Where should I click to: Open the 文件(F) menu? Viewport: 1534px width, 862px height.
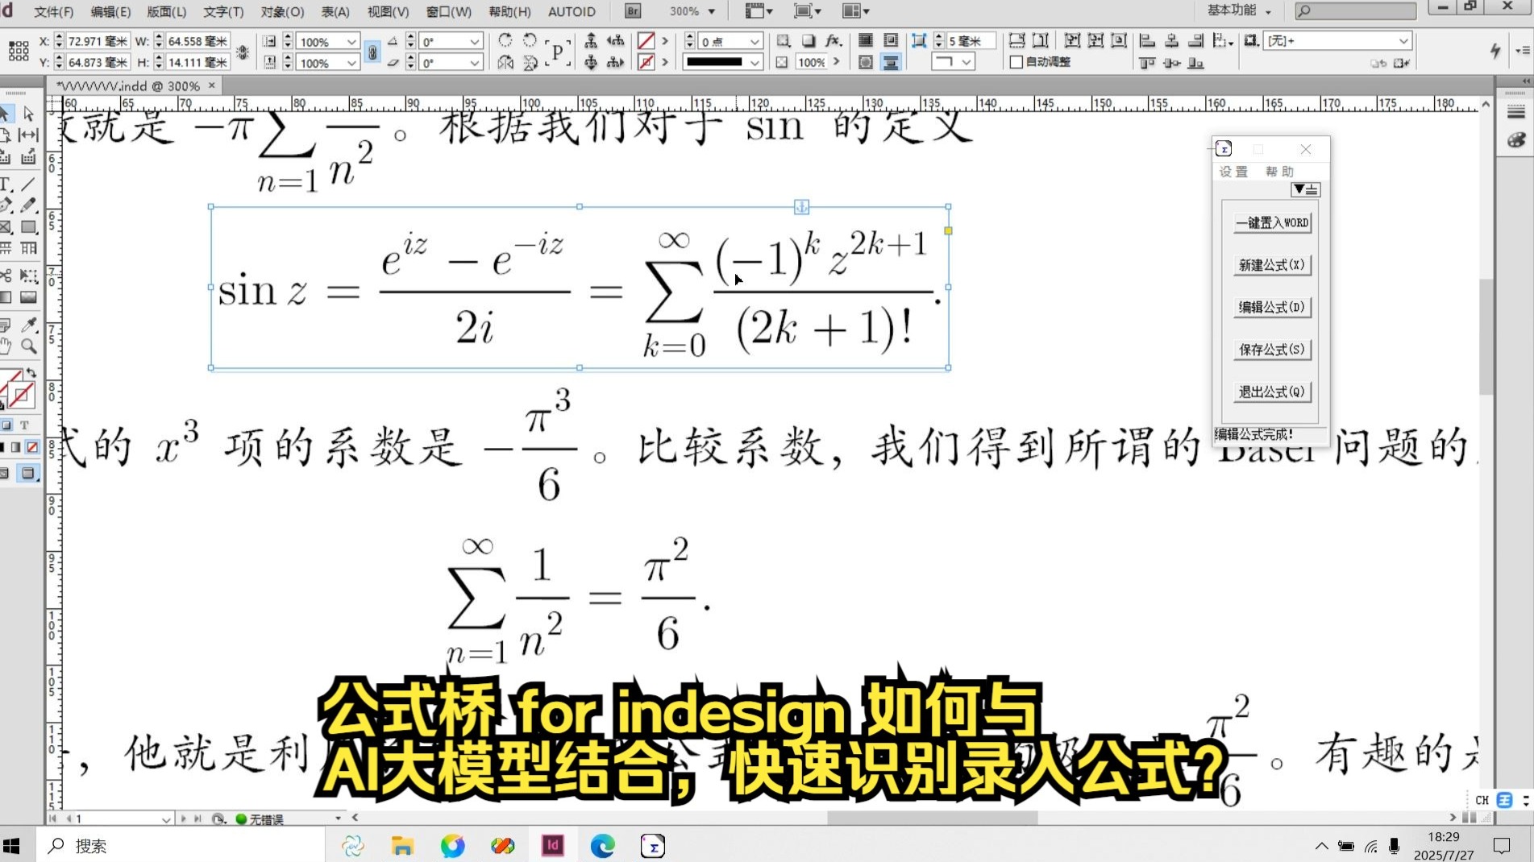click(x=53, y=11)
